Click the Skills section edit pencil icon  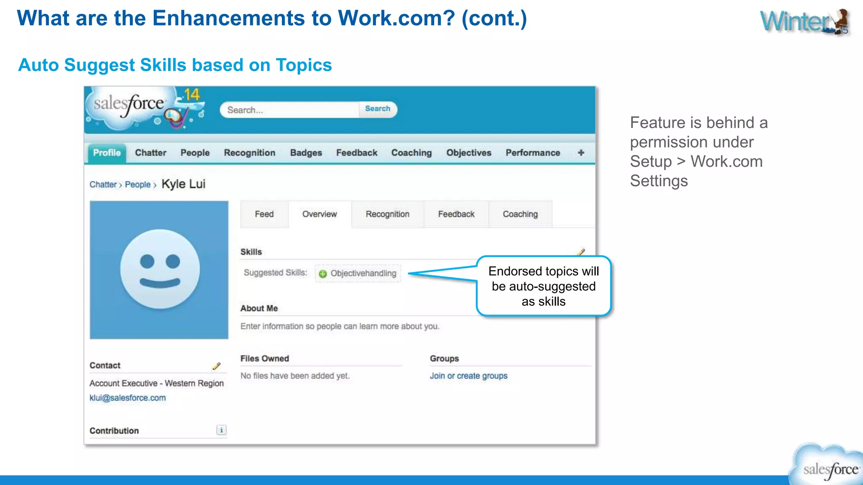(x=582, y=252)
